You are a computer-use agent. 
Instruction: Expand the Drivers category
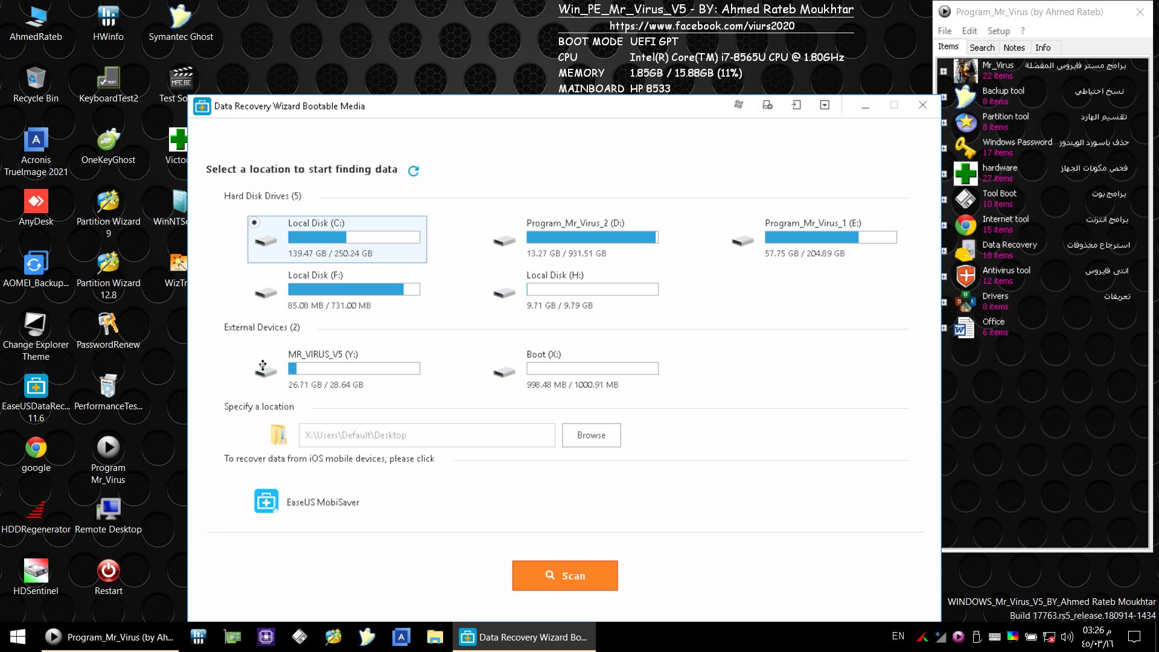click(943, 302)
